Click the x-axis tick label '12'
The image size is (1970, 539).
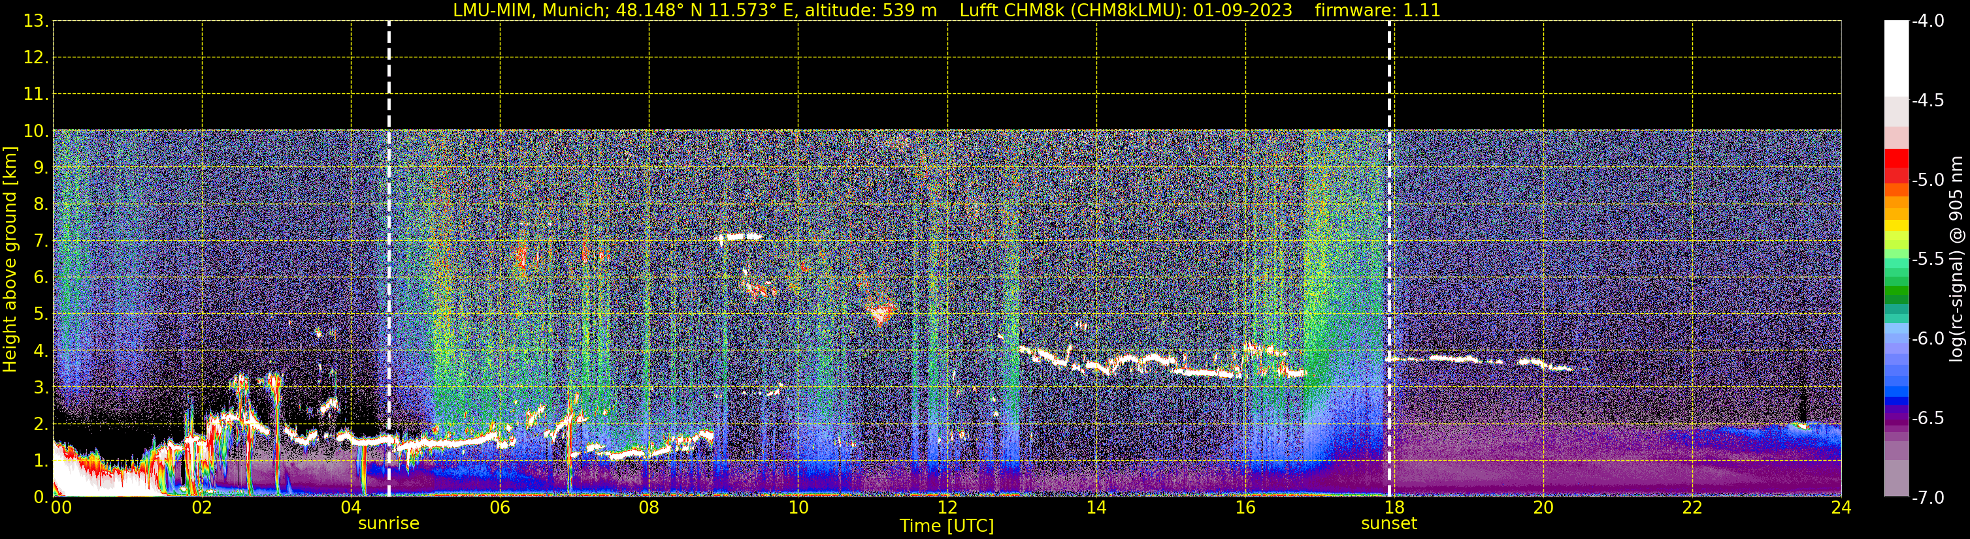pos(947,508)
